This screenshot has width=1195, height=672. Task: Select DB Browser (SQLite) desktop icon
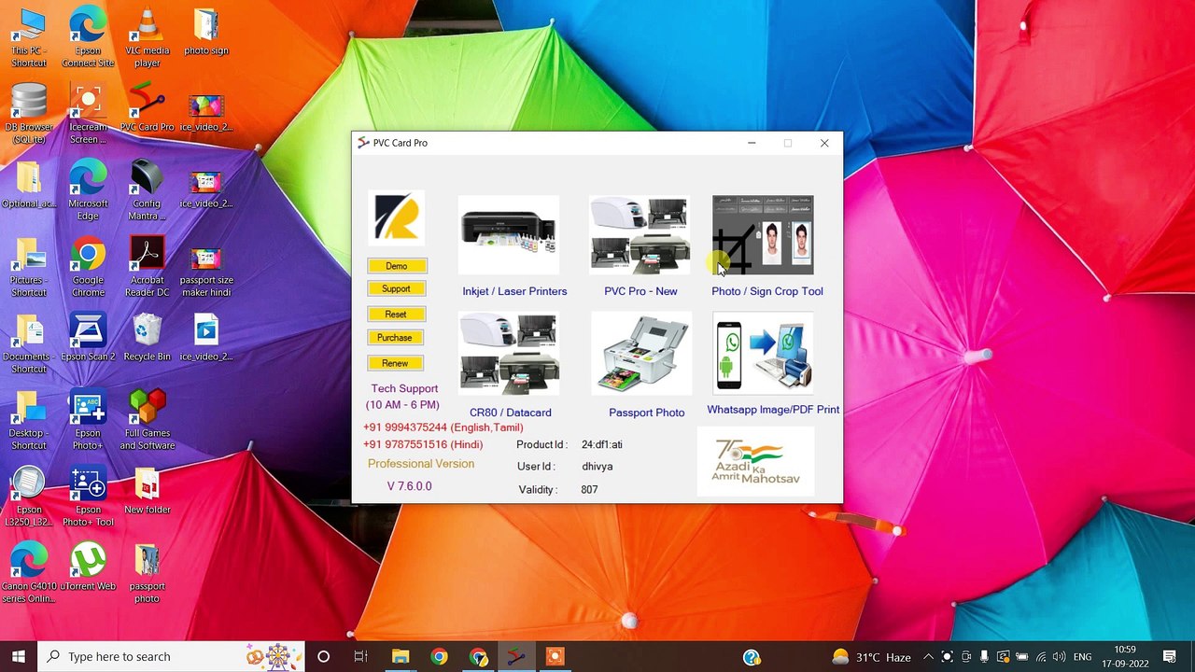pyautogui.click(x=29, y=114)
